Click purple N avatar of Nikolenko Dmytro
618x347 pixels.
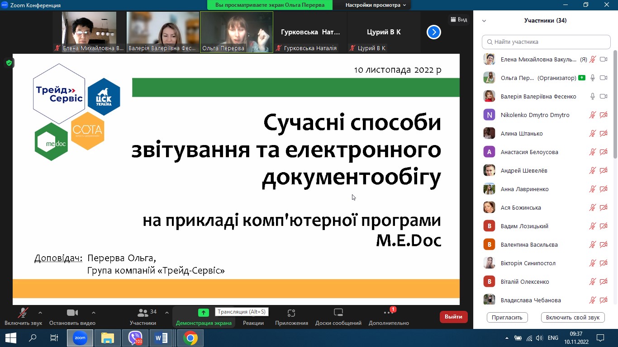489,115
